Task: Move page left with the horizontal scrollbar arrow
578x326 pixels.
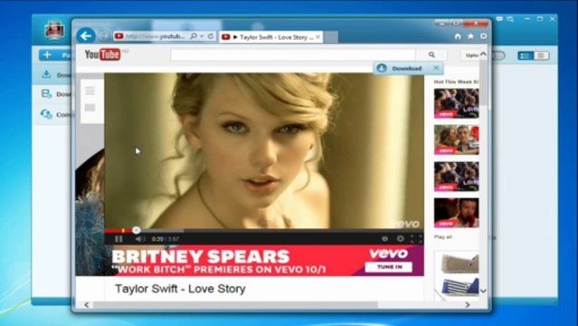Action: click(x=87, y=304)
